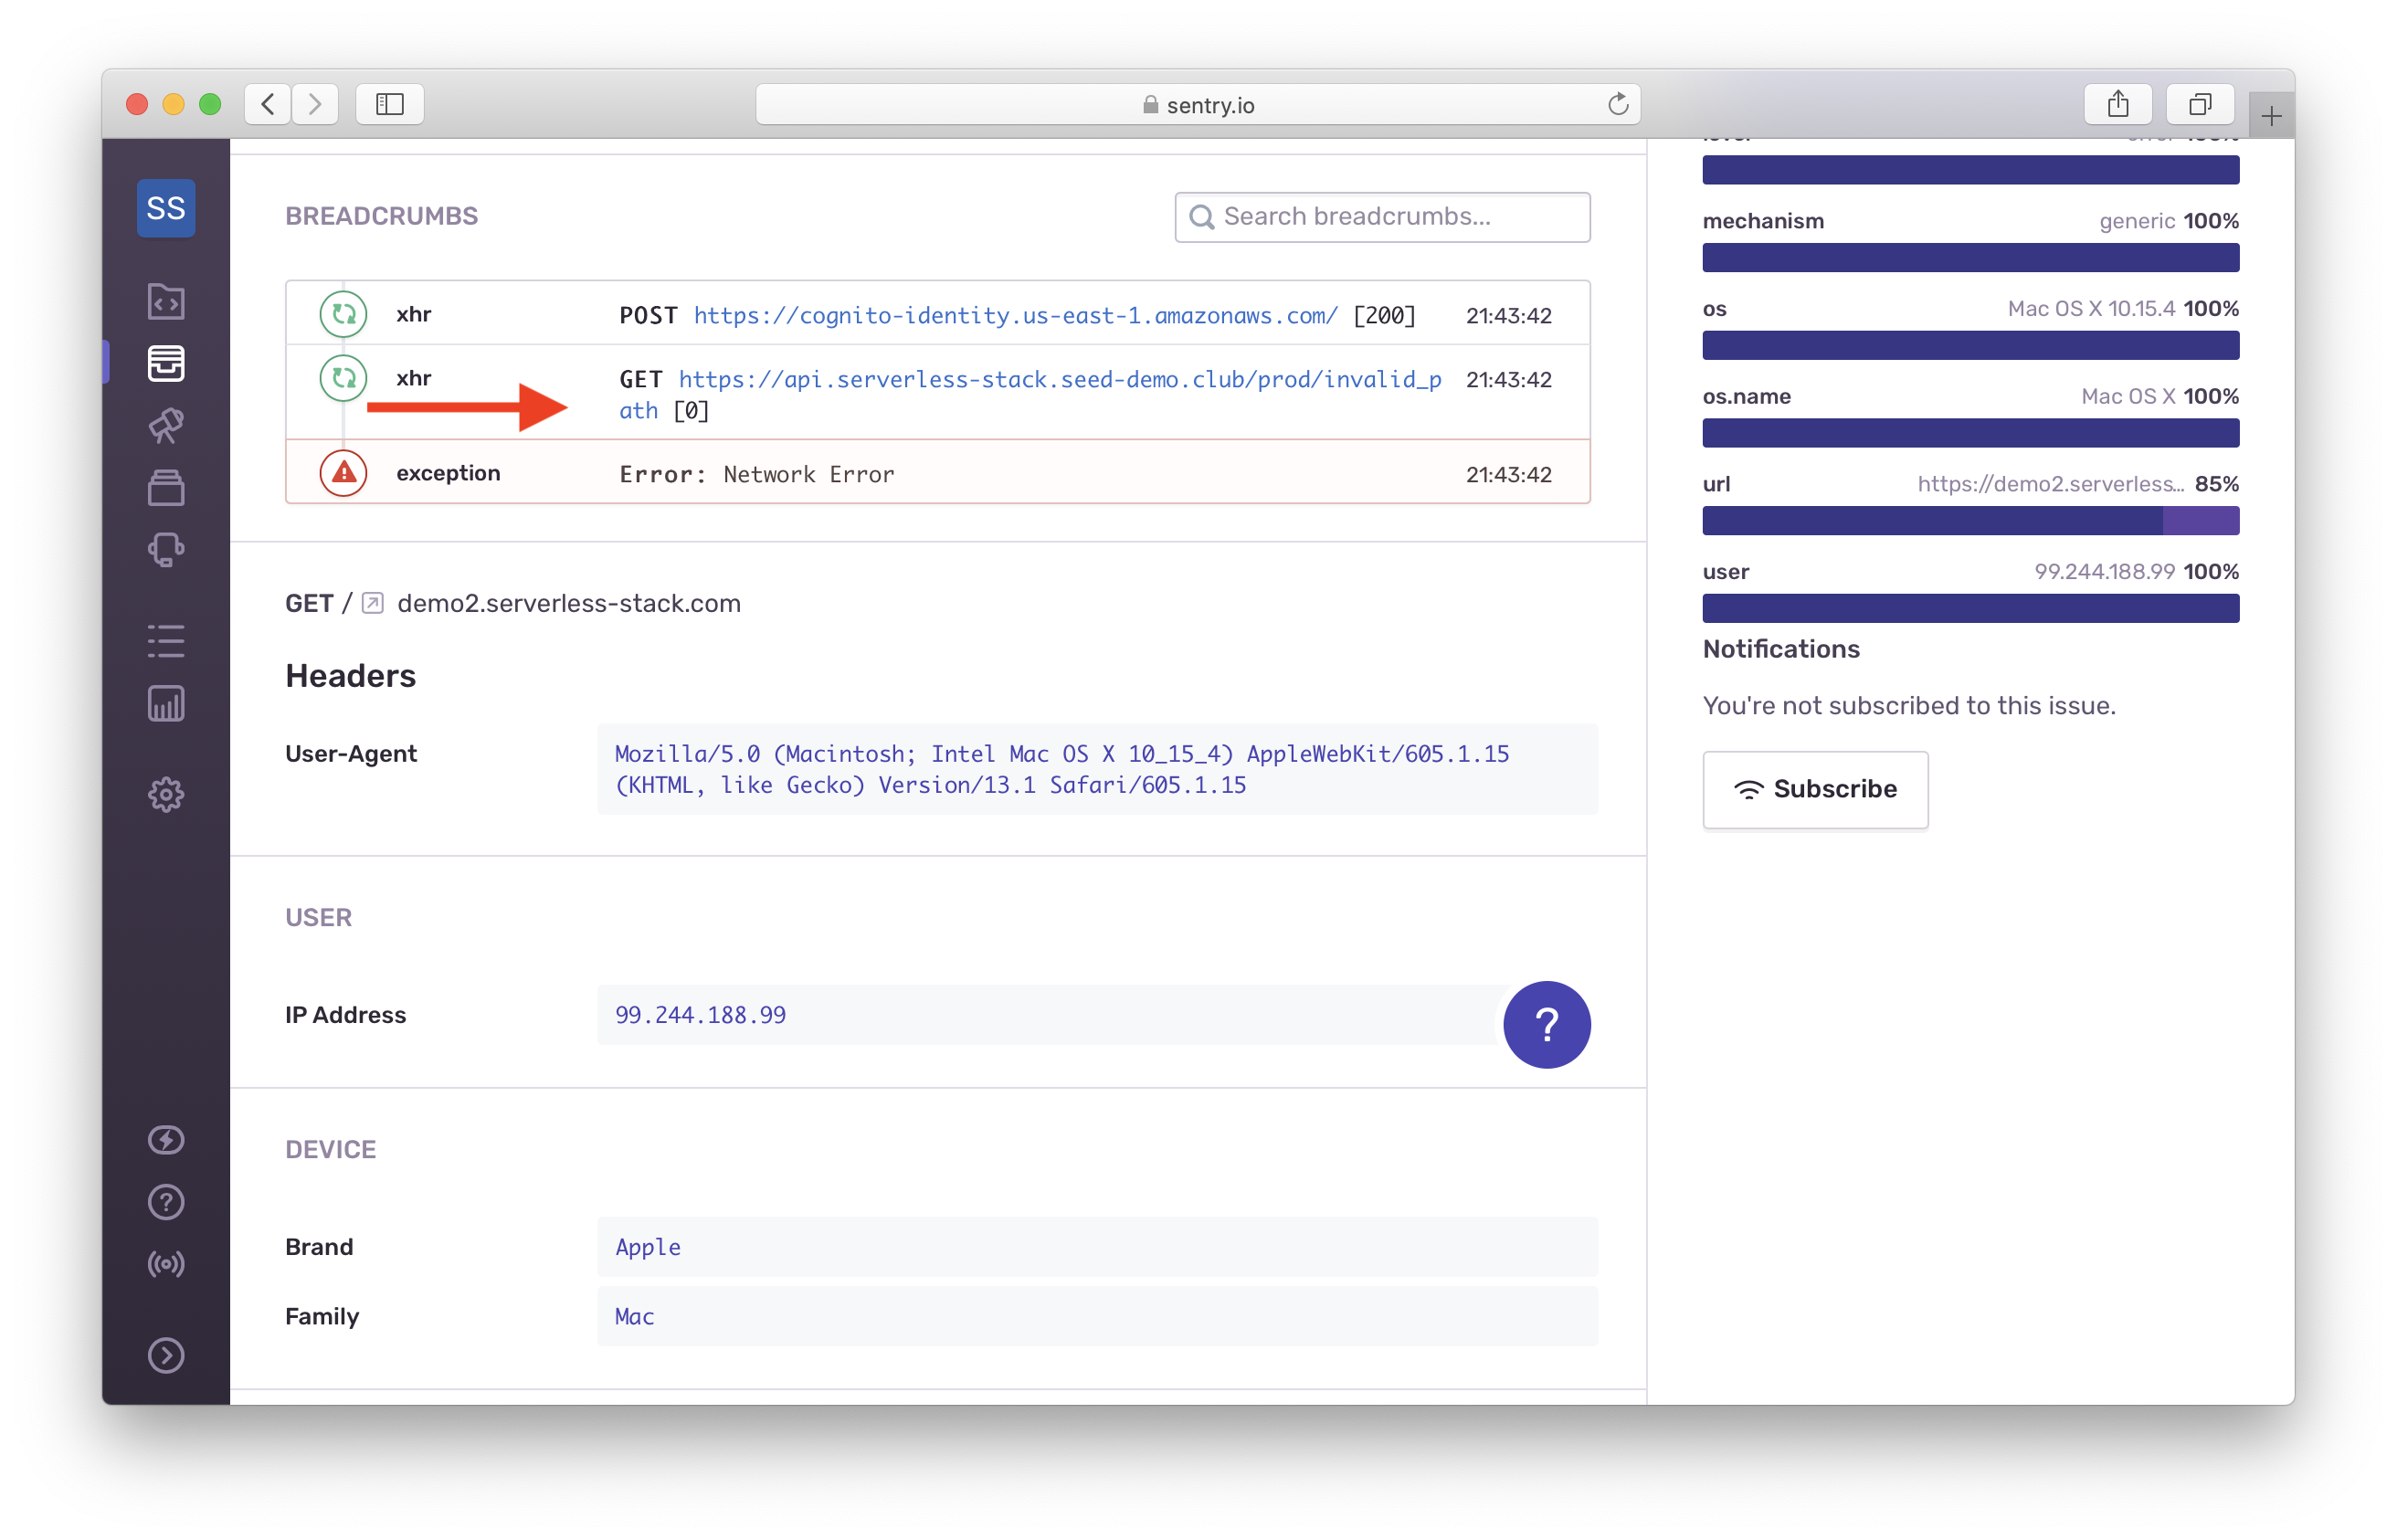Reload page with refresh icon
This screenshot has width=2397, height=1540.
coord(1617,104)
